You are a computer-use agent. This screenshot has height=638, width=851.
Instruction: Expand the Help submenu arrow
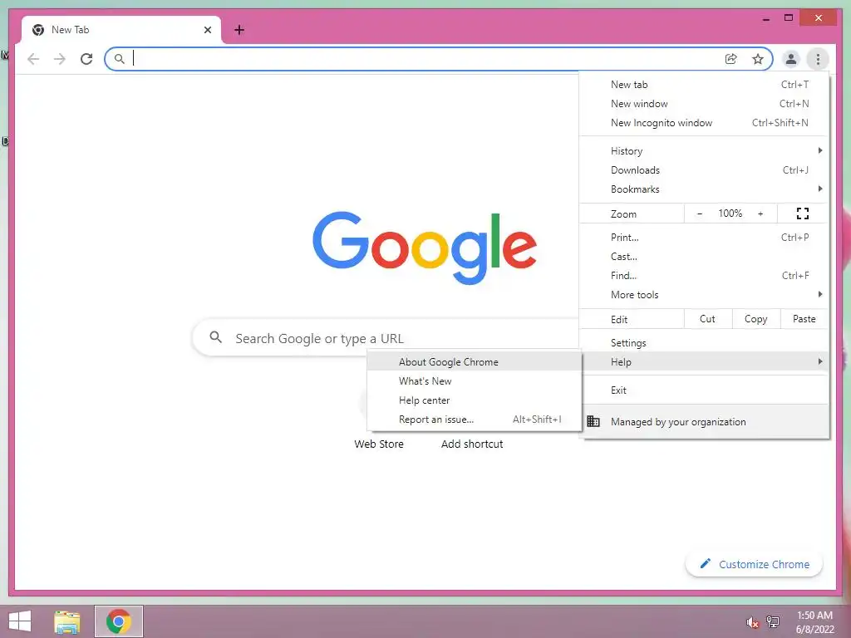pyautogui.click(x=819, y=361)
